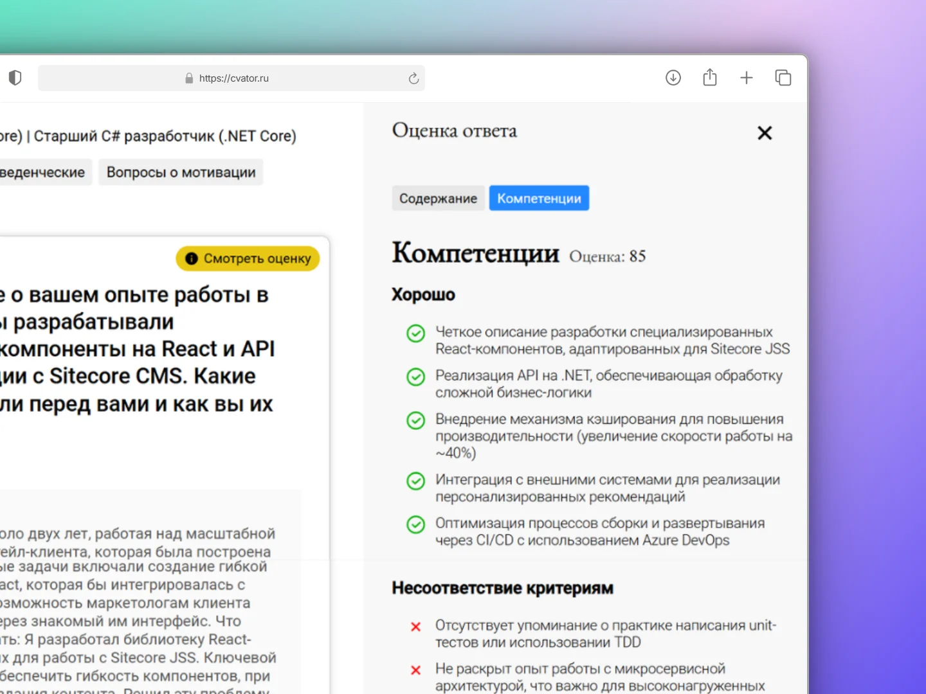Select the Компетенции tab

coord(539,199)
